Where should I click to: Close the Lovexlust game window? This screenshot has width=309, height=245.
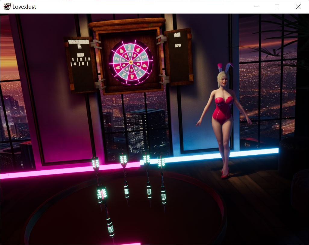coord(298,7)
